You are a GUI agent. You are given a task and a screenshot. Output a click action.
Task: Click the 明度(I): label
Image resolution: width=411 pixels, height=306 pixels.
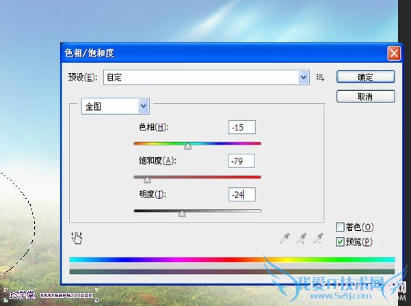(153, 194)
